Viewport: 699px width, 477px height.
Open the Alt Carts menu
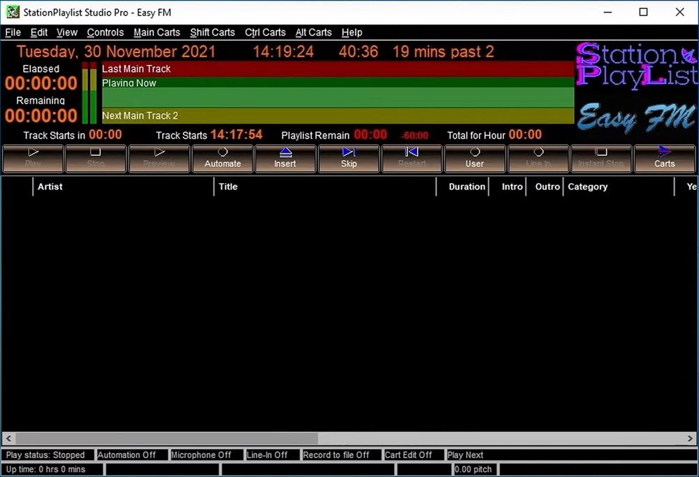coord(313,33)
